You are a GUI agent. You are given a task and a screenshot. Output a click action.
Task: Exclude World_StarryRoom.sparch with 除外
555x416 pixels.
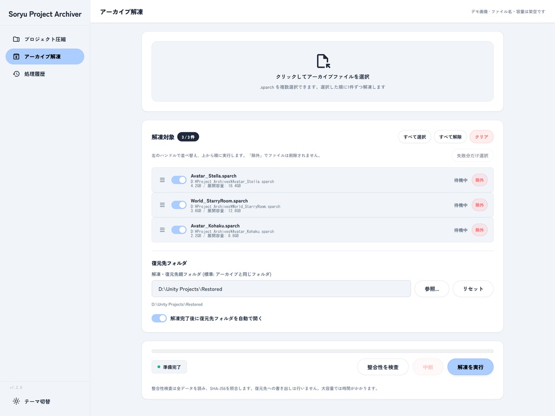[480, 205]
